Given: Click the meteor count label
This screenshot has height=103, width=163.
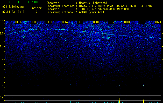Looking at the screenshot, I should [x=37, y=8].
